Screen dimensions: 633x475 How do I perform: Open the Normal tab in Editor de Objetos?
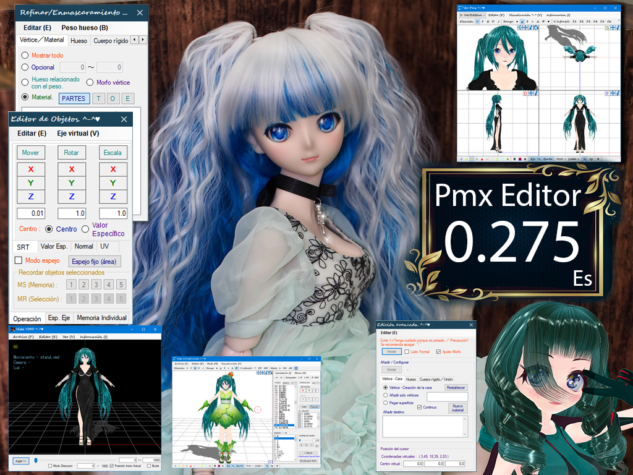(x=83, y=246)
